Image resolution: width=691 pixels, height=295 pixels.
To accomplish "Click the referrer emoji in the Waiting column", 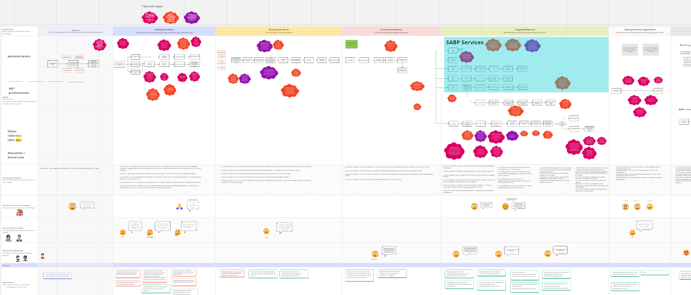I will (x=632, y=232).
